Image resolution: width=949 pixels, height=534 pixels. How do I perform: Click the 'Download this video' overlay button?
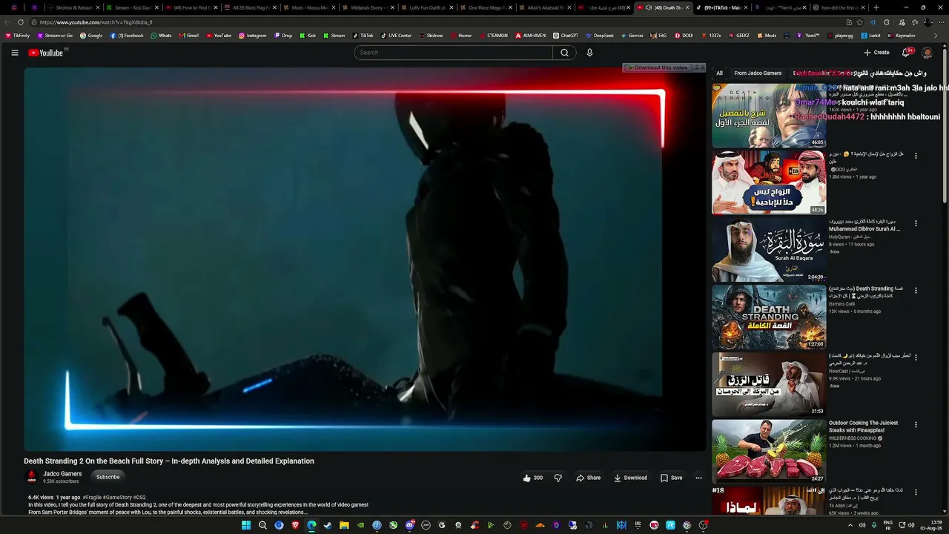658,67
